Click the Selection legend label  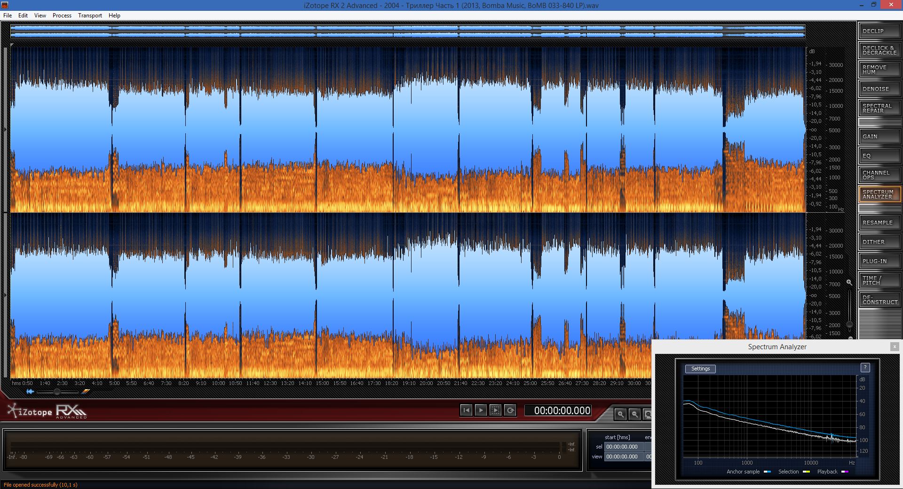(788, 472)
